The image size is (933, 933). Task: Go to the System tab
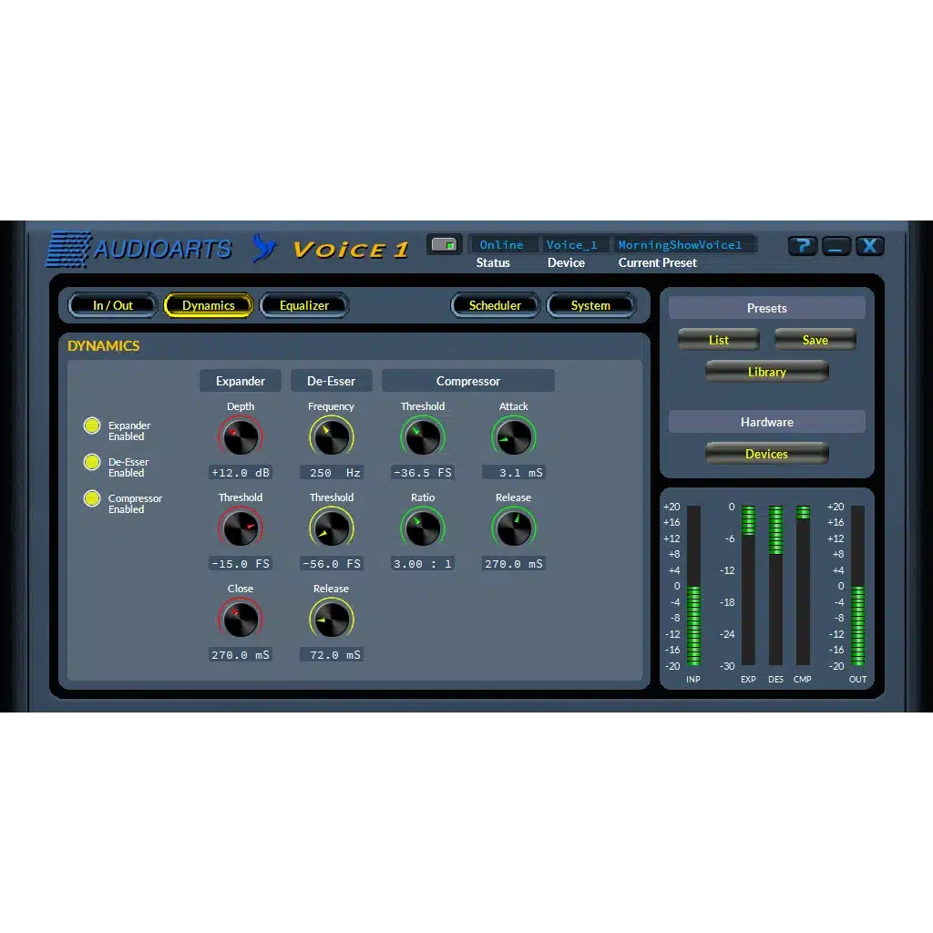pos(590,305)
